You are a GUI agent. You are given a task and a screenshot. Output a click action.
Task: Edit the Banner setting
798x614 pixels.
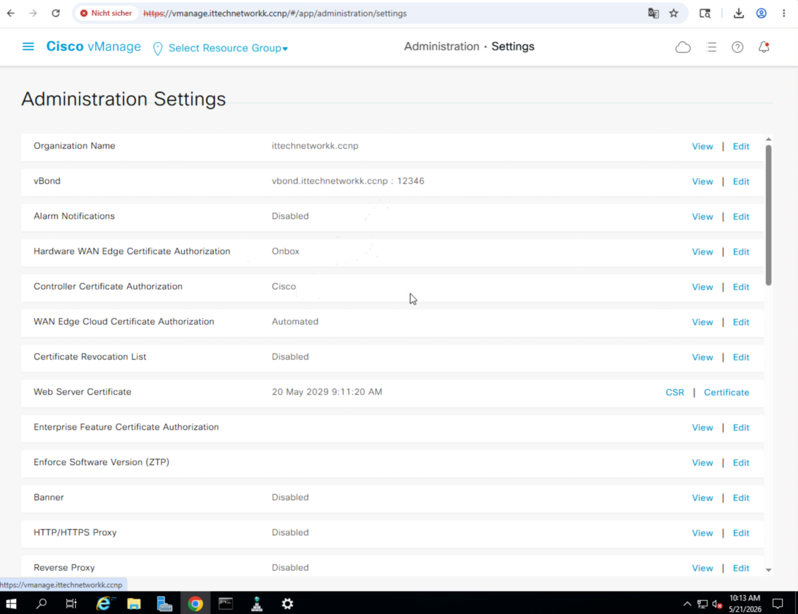(x=741, y=498)
